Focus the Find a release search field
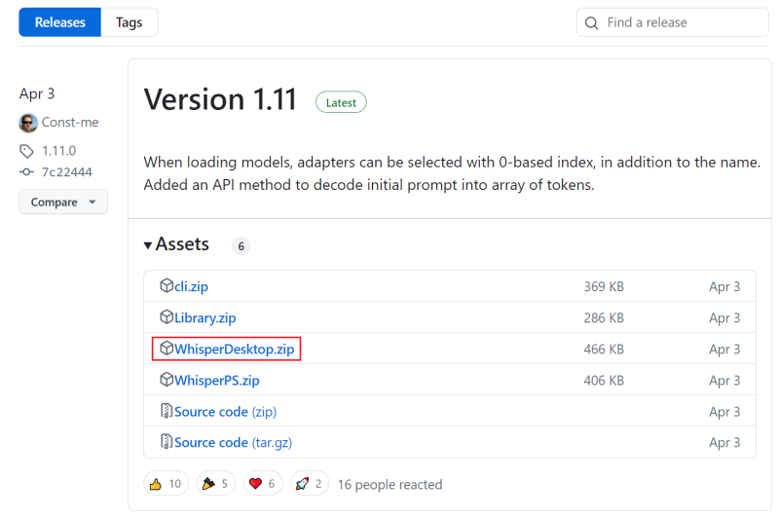Screen dimensions: 779x520 (682, 22)
